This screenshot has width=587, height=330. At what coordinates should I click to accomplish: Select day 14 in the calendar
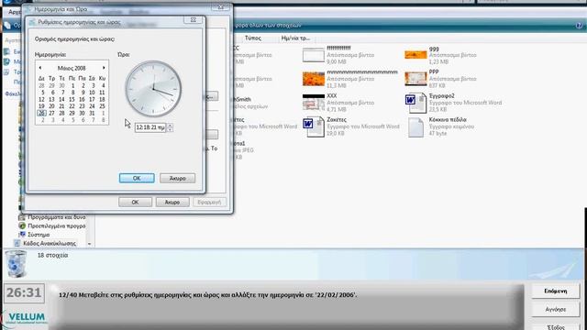pos(61,100)
